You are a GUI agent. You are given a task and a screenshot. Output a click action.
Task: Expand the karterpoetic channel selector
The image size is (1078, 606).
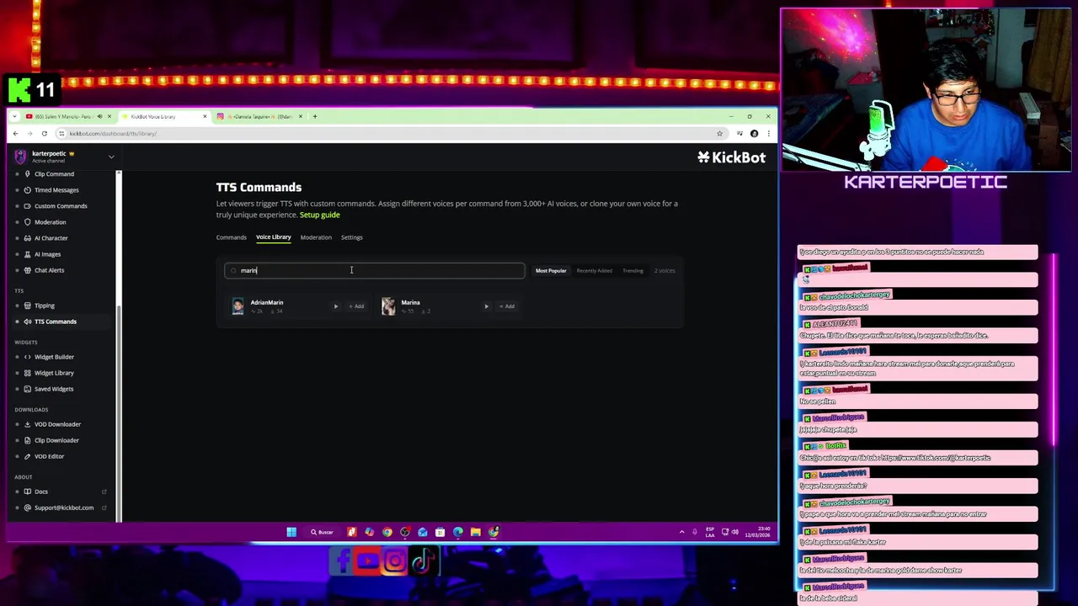tap(110, 157)
